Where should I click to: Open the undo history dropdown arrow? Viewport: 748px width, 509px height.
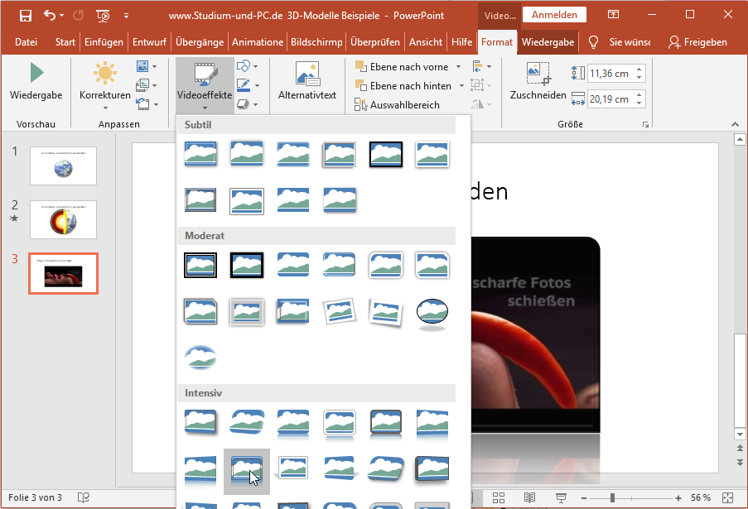point(62,16)
